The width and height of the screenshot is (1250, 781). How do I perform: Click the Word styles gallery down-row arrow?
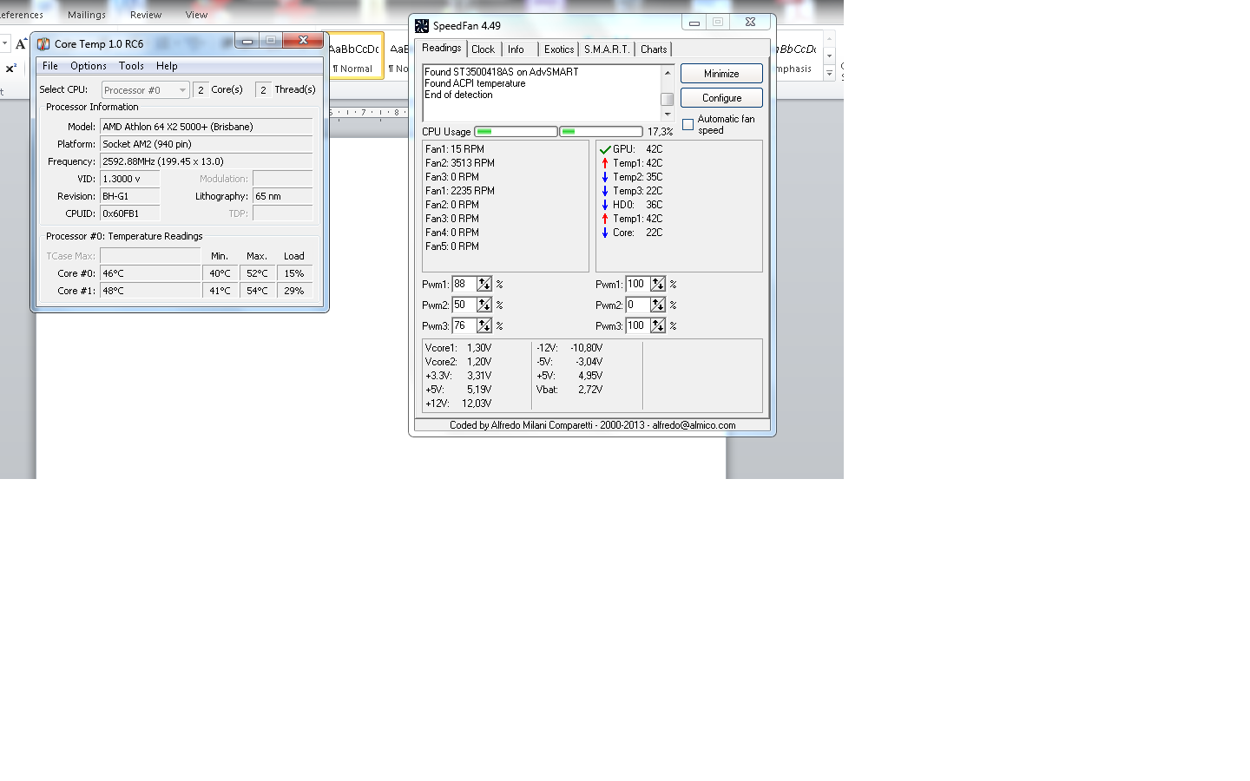(x=830, y=56)
